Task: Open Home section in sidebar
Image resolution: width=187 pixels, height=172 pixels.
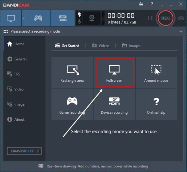Action: point(25,44)
